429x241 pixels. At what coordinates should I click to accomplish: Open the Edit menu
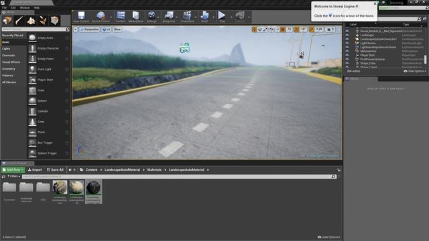(13, 7)
